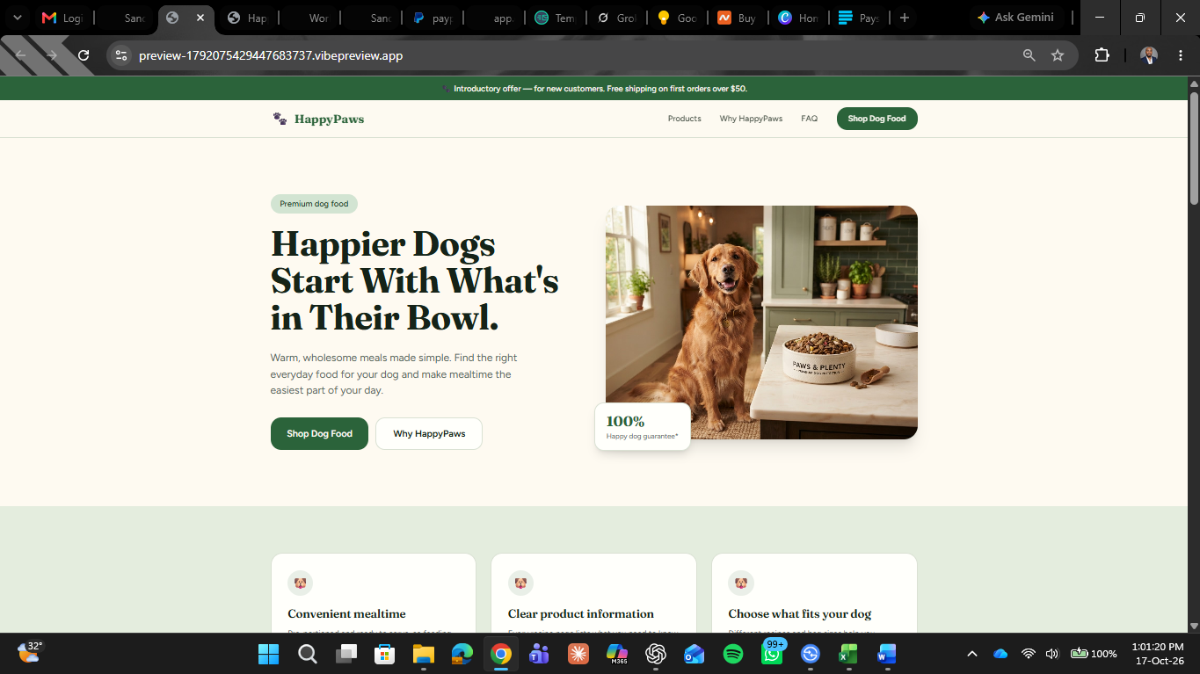
Task: Open the zoom magnifier icon in address bar
Action: click(1029, 55)
